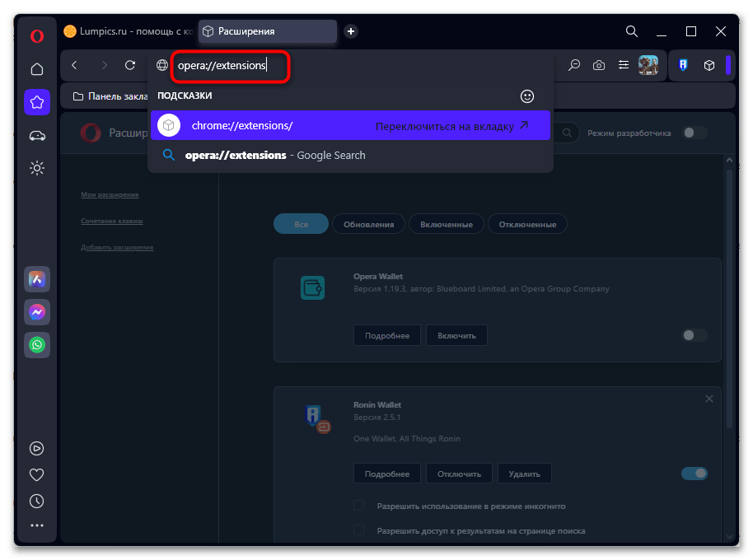This screenshot has width=753, height=560.
Task: Click the zoom-out magnifier icon in the address bar
Action: (x=574, y=65)
